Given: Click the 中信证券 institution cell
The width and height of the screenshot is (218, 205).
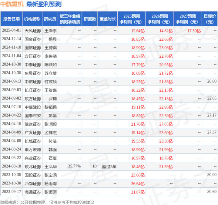Looking at the screenshot, I should pos(33,82).
